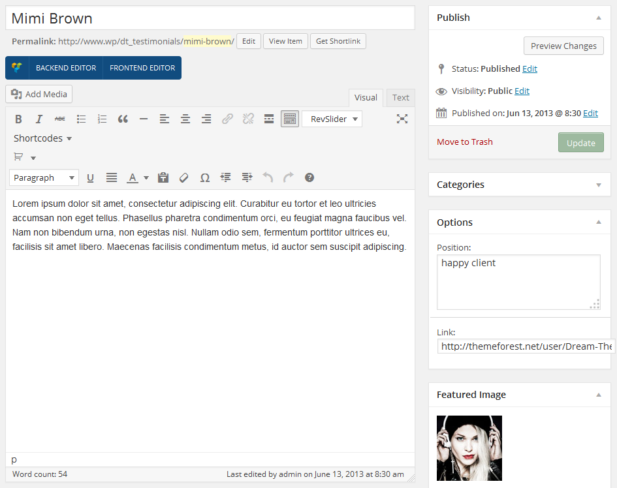Viewport: 617px width, 488px height.
Task: Apply italic formatting
Action: tap(39, 119)
